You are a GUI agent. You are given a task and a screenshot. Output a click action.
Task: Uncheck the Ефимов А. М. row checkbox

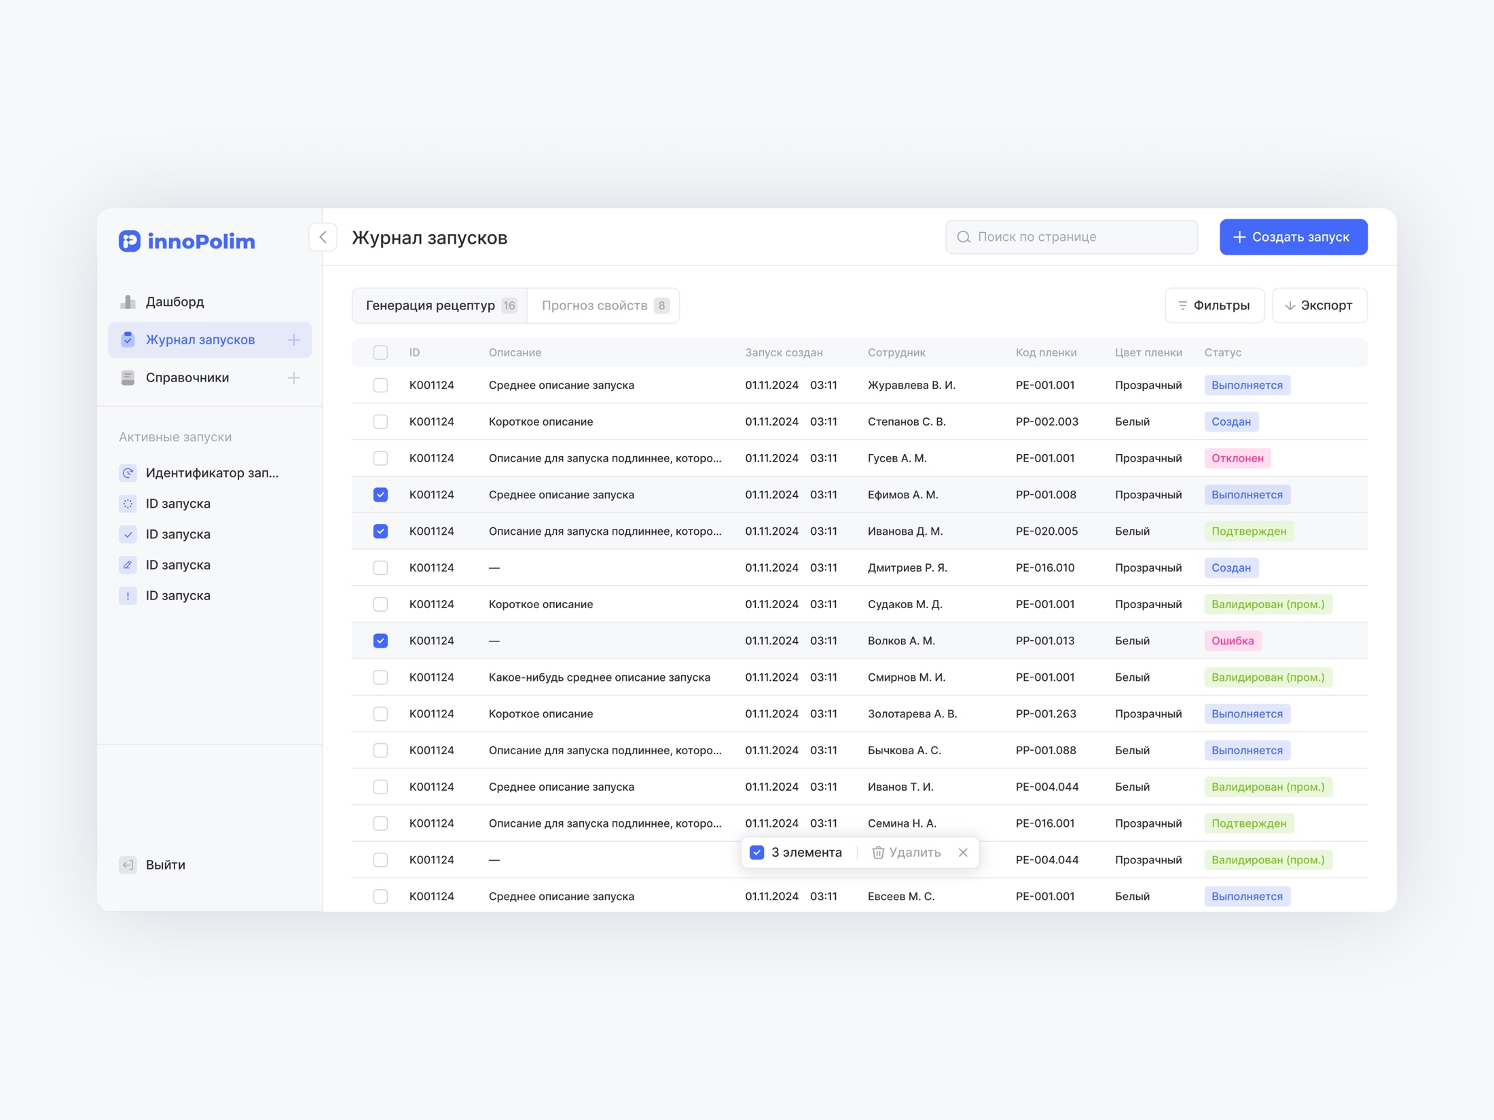point(380,495)
